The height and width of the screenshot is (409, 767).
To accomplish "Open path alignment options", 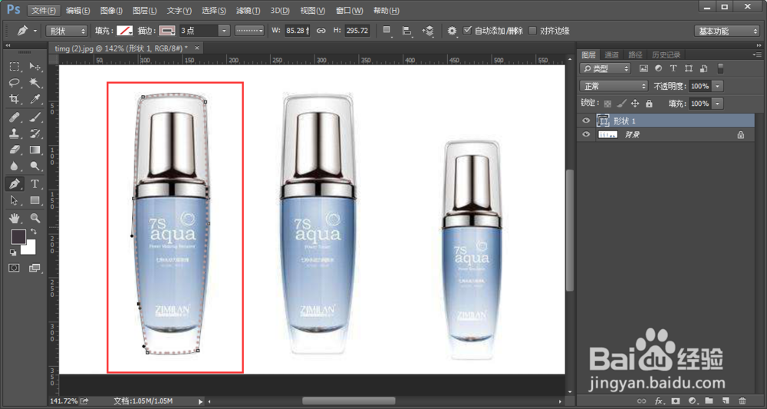I will click(x=407, y=31).
